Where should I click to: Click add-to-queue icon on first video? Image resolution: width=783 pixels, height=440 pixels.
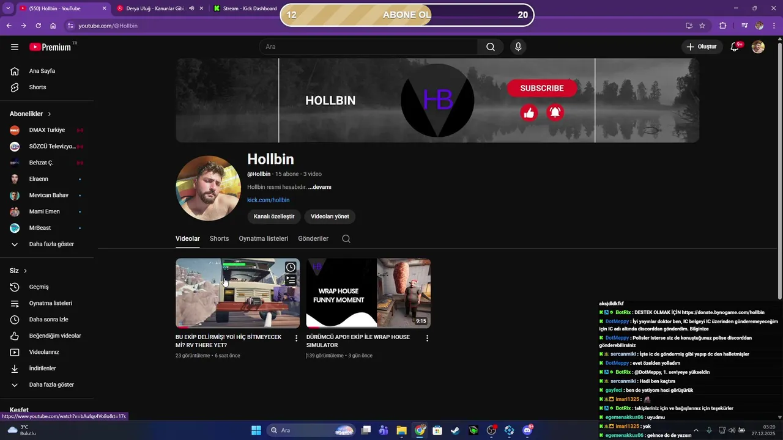[291, 280]
